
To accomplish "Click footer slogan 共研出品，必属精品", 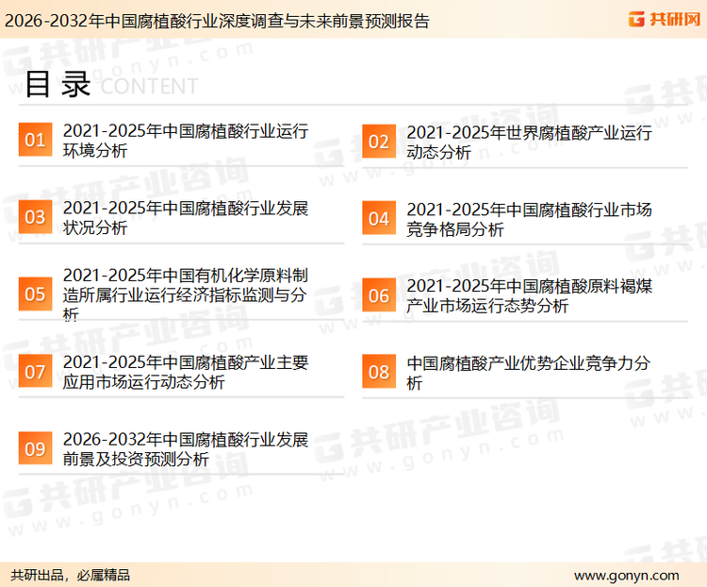I will pyautogui.click(x=71, y=576).
